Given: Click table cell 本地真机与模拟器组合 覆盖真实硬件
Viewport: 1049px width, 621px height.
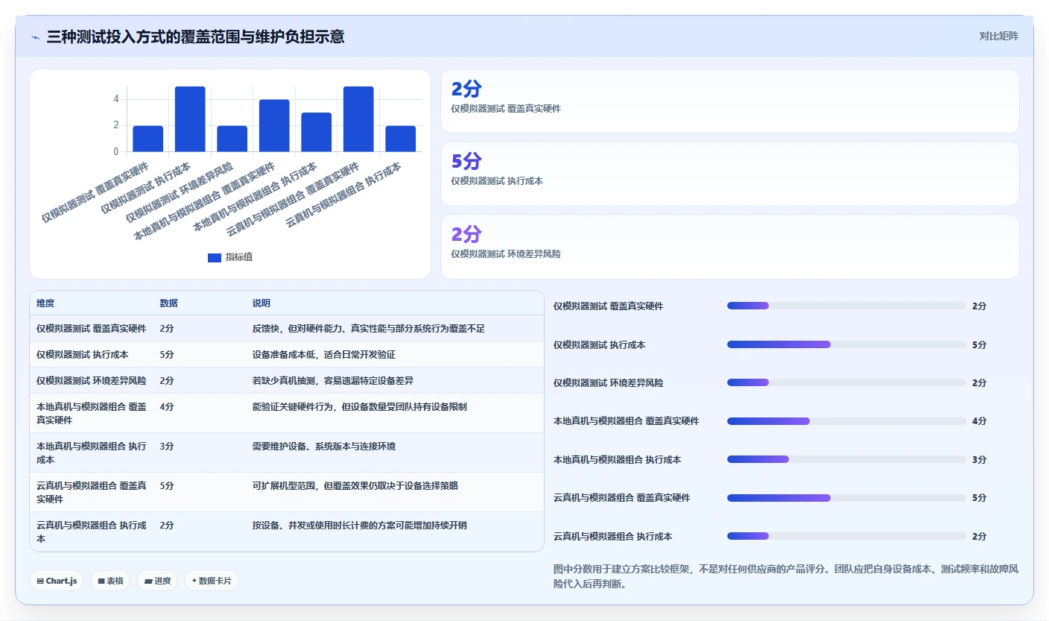Looking at the screenshot, I should [92, 414].
